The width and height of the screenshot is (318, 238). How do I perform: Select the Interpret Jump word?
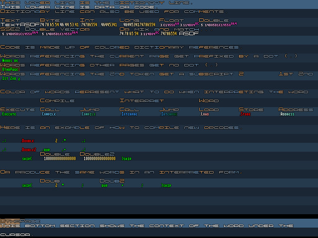coord(169,114)
